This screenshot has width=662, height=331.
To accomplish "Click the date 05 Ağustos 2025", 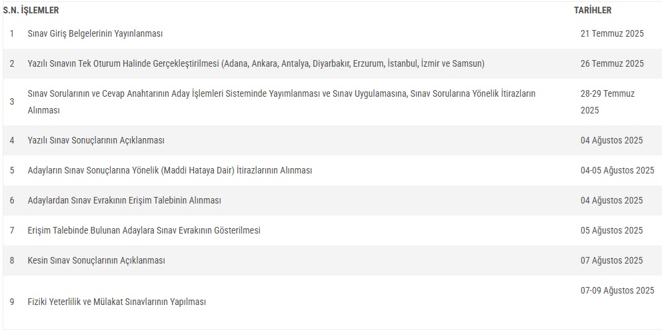I will pos(612,230).
